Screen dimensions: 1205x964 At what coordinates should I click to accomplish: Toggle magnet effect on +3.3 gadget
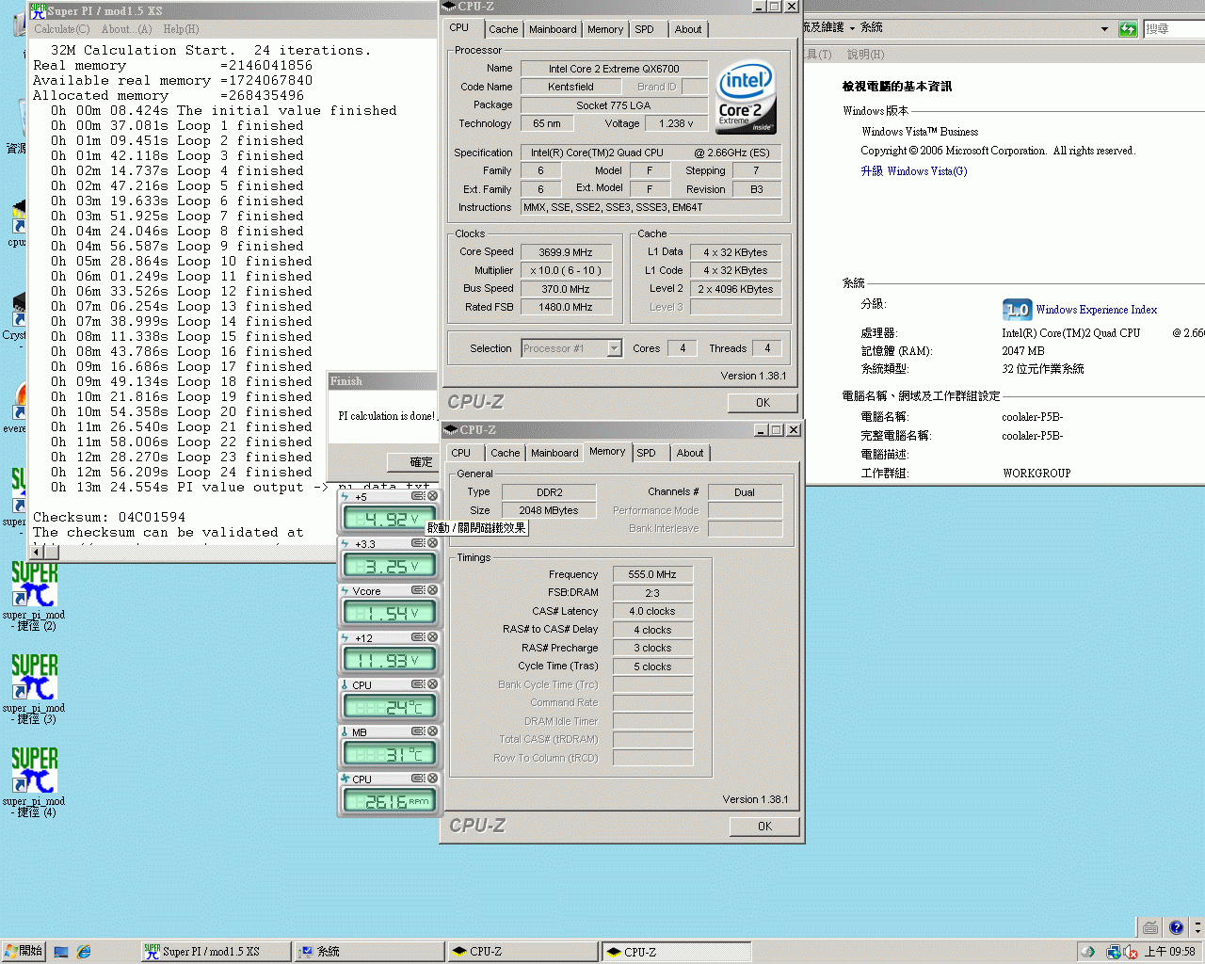418,543
